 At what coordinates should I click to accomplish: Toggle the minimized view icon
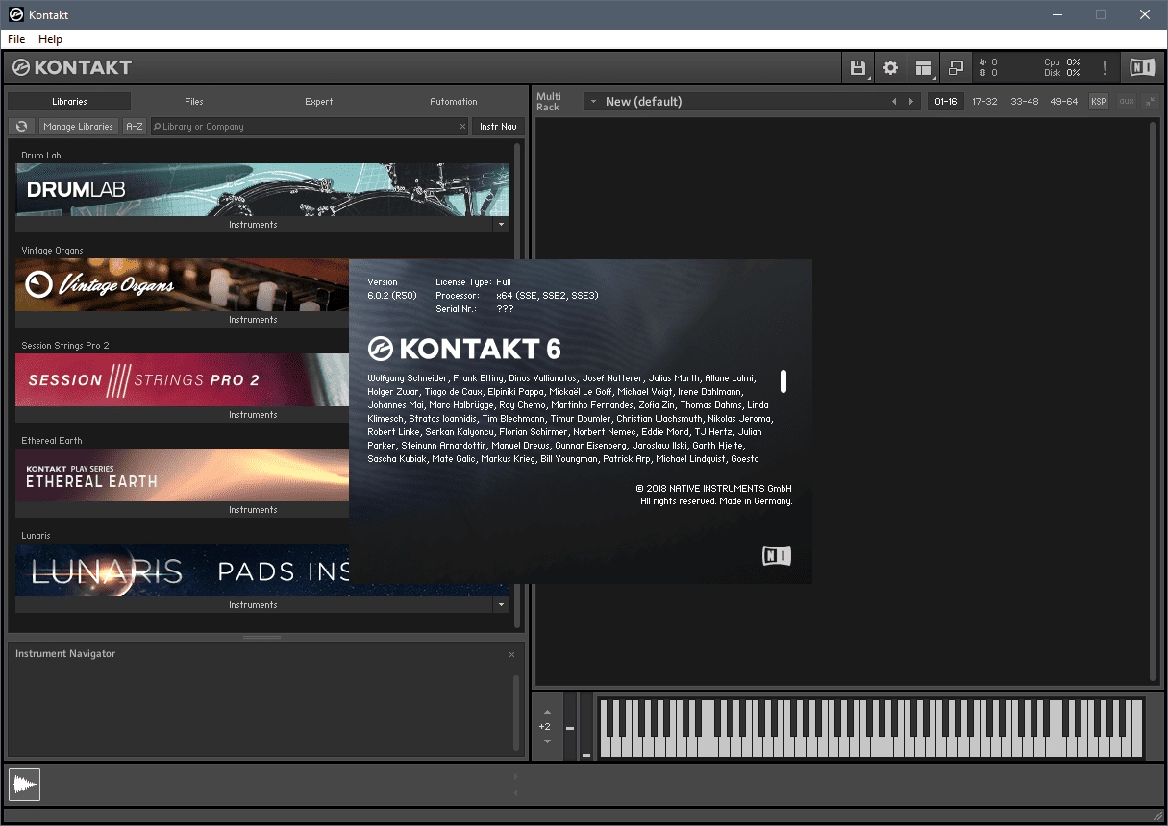tap(956, 67)
